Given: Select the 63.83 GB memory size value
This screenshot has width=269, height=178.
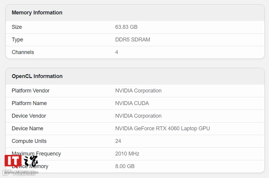Looking at the screenshot, I should click(x=126, y=27).
